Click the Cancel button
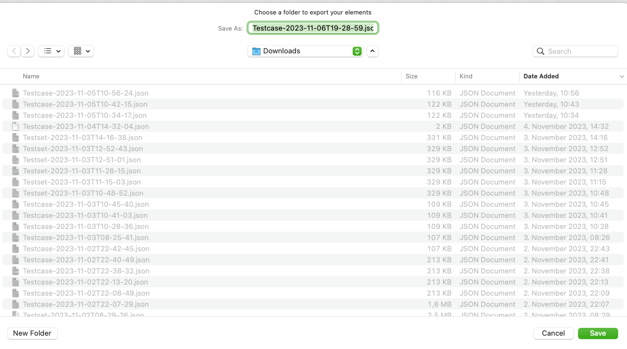 coord(552,333)
